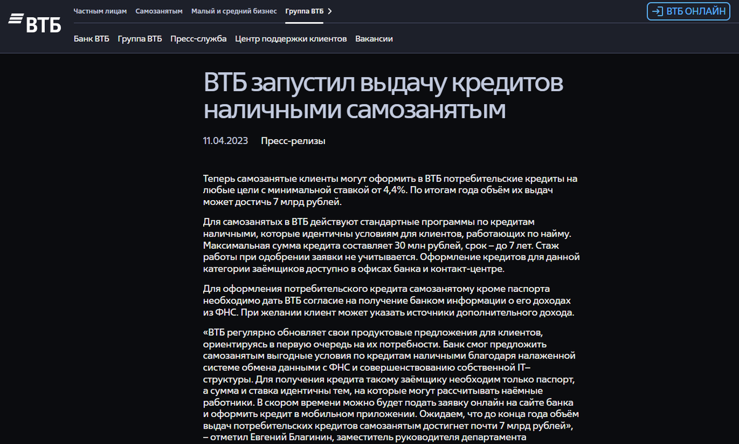Click paragraph starting Для оформления потребительского кредита
The image size is (739, 444).
[389, 301]
